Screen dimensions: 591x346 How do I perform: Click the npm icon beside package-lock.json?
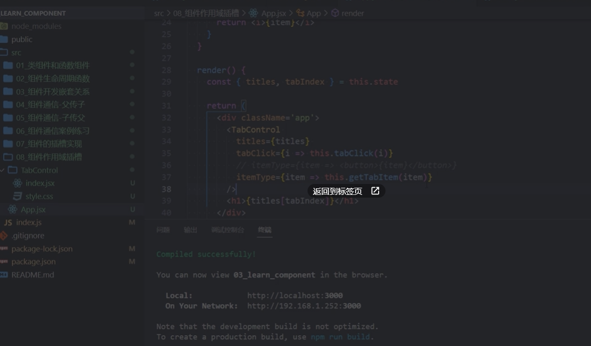pos(4,249)
